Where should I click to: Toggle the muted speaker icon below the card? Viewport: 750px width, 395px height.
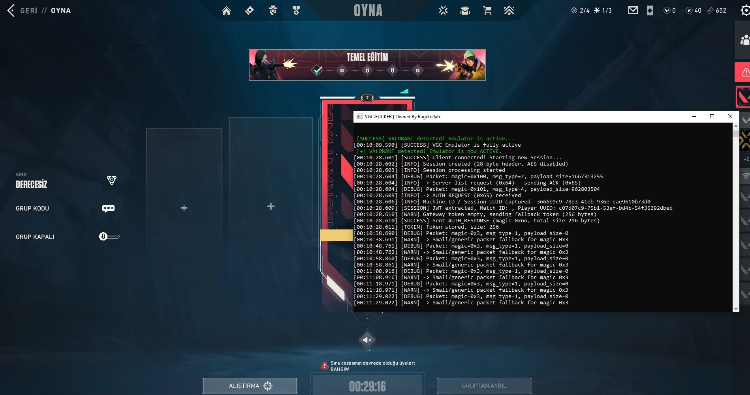367,340
